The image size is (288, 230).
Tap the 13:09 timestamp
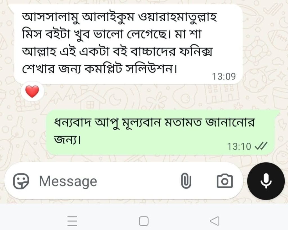coord(224,76)
